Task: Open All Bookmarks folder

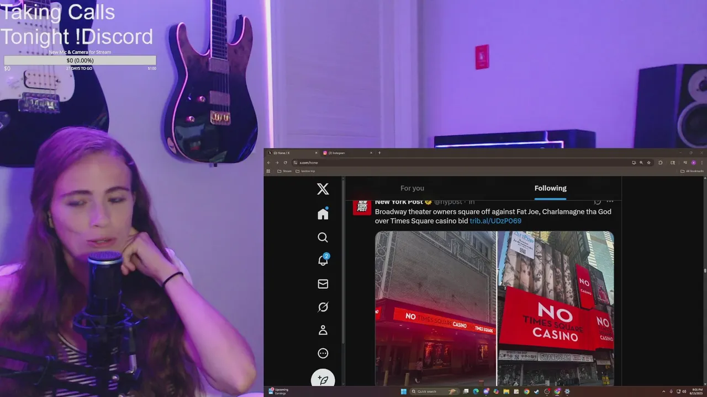Action: (692, 171)
